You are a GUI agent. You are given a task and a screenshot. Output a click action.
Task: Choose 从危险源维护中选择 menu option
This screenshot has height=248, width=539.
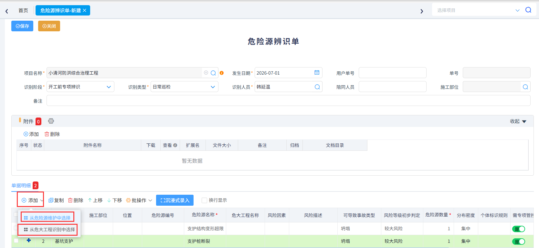(48, 218)
